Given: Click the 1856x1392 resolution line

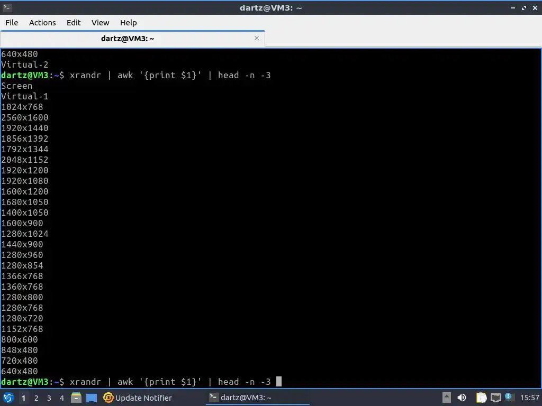Looking at the screenshot, I should (25, 139).
